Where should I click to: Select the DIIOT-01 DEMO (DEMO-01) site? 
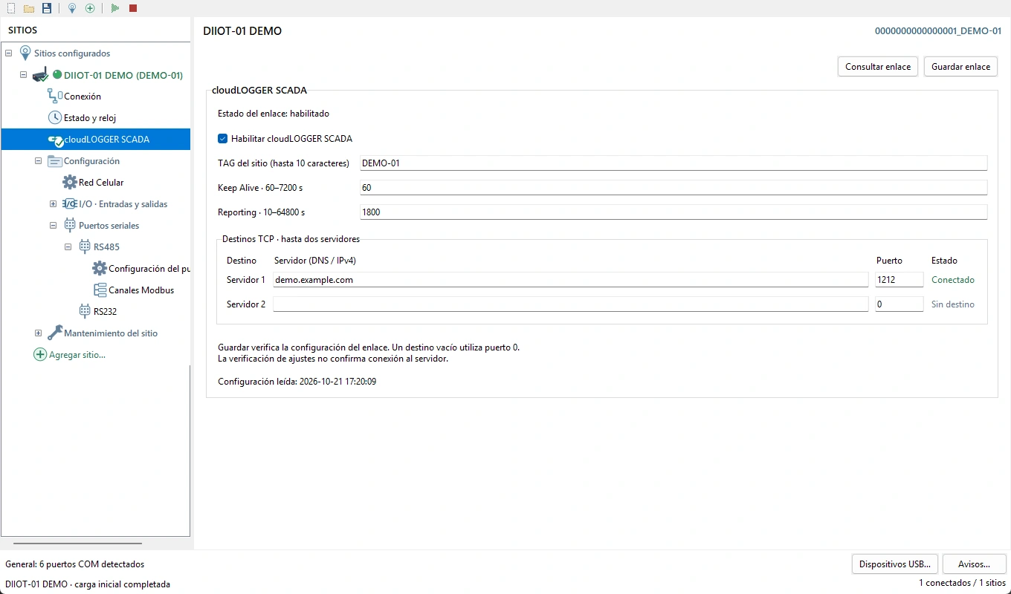tap(123, 75)
